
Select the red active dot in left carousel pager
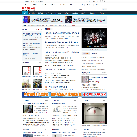coord(38,29)
